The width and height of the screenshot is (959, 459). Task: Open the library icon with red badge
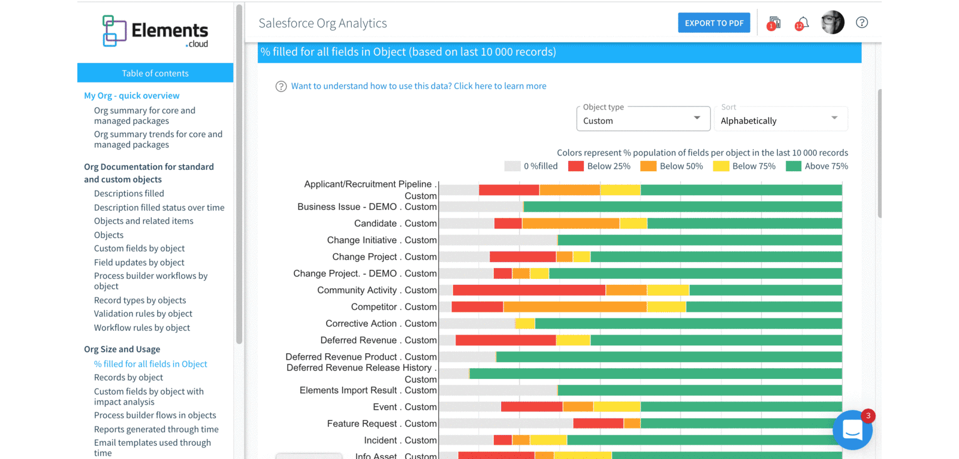[x=774, y=23]
